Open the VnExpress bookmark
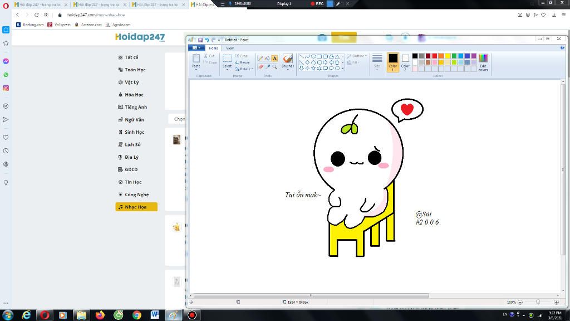This screenshot has width=570, height=321. point(59,25)
